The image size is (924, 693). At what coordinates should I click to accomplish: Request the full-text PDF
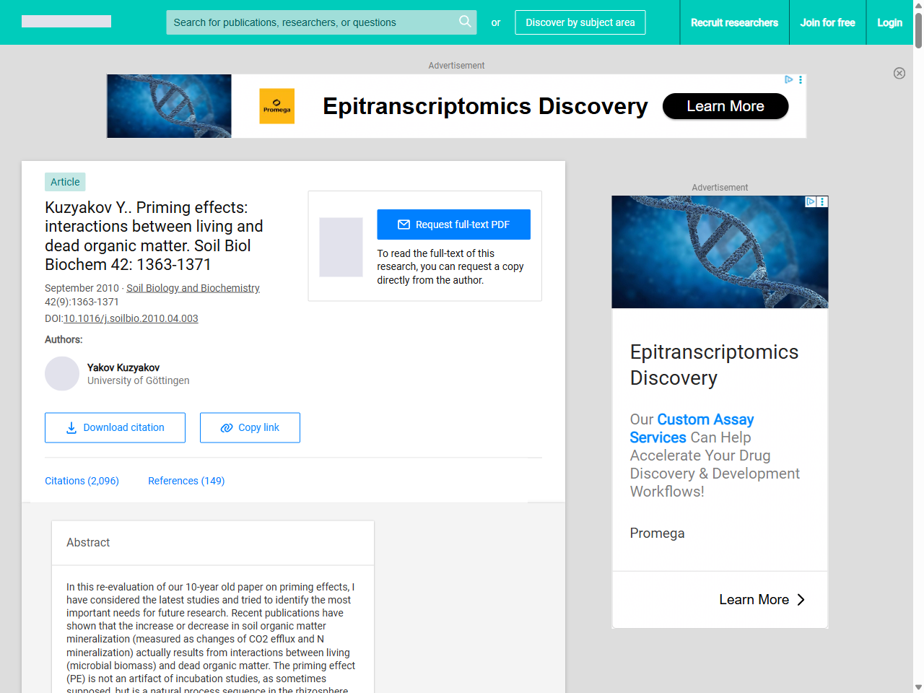tap(453, 225)
